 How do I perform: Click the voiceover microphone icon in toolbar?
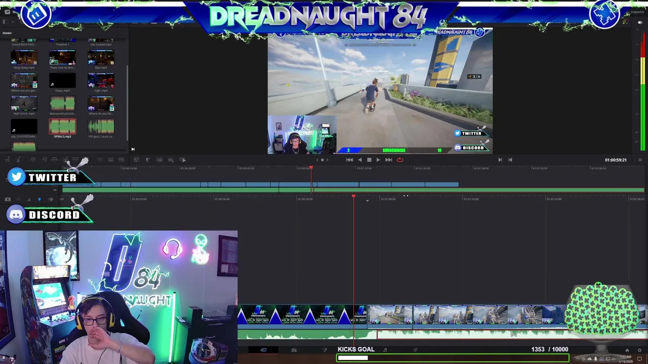pyautogui.click(x=148, y=160)
